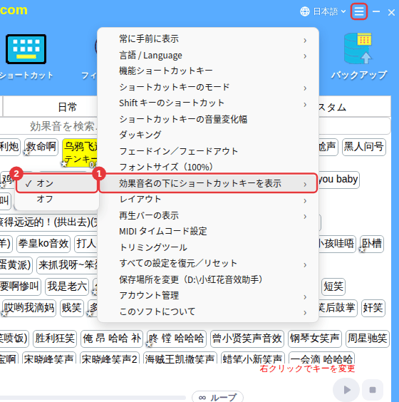399x402 pixels.
Task: Play the 贱笑 sound button
Action: 72,308
